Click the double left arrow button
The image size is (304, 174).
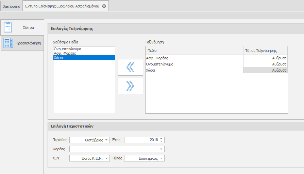click(130, 67)
